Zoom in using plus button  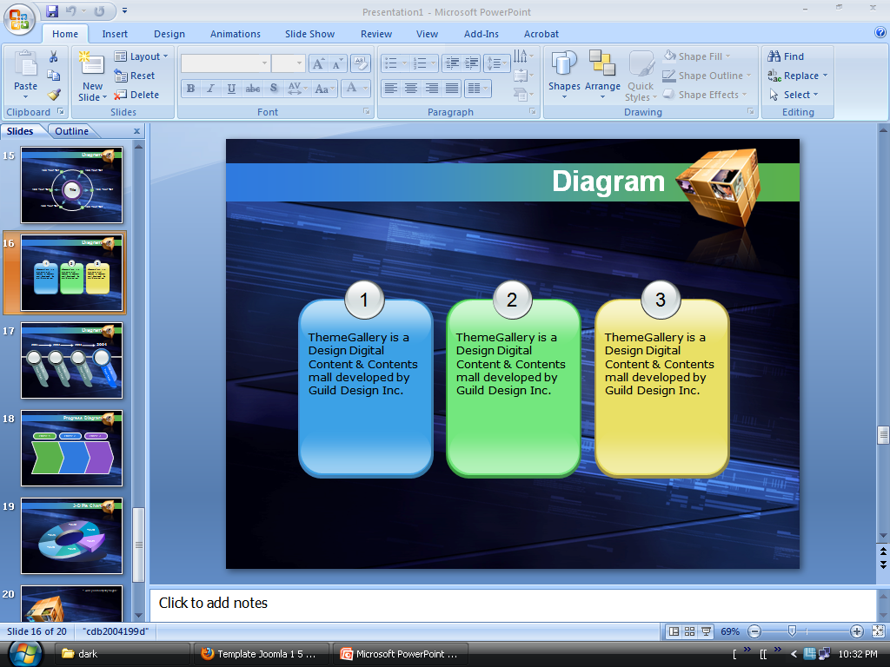856,631
